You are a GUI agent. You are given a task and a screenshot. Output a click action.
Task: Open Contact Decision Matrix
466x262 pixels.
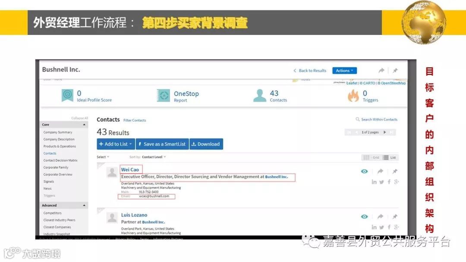tap(60, 161)
